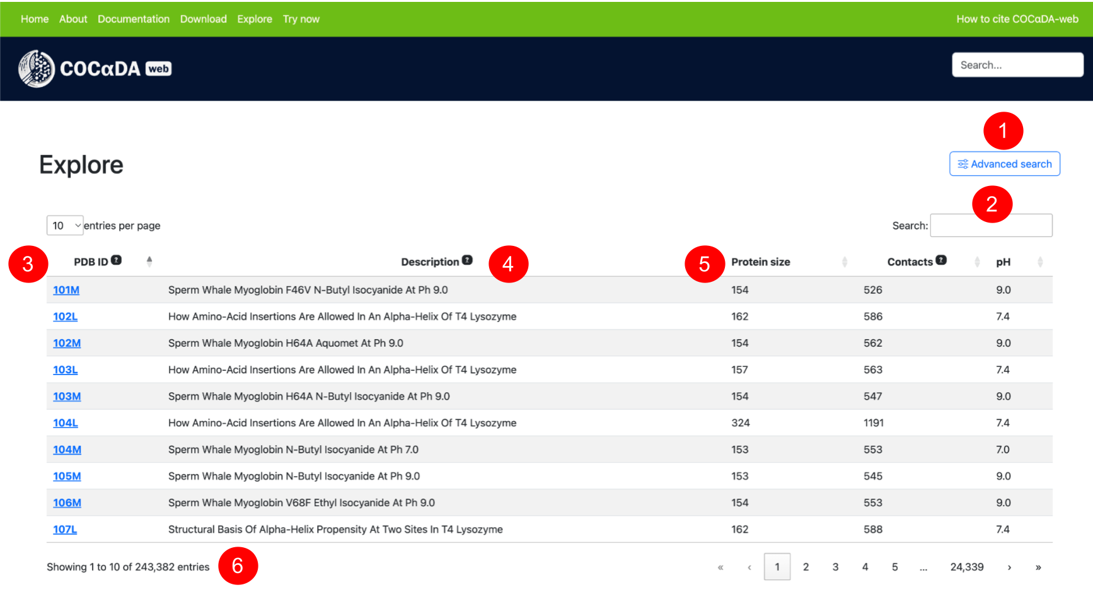1093x592 pixels.
Task: Click the PDB ID help icon
Action: point(117,260)
